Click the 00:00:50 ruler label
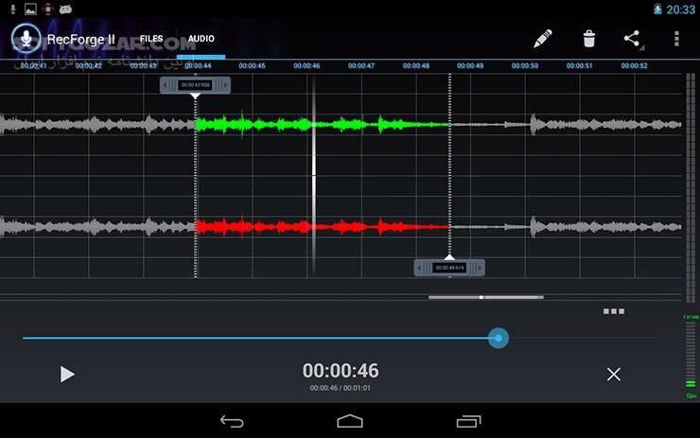700x438 pixels. pos(525,65)
